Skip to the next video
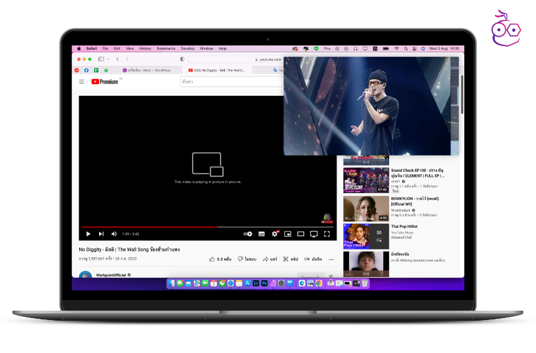The height and width of the screenshot is (353, 536). (102, 234)
